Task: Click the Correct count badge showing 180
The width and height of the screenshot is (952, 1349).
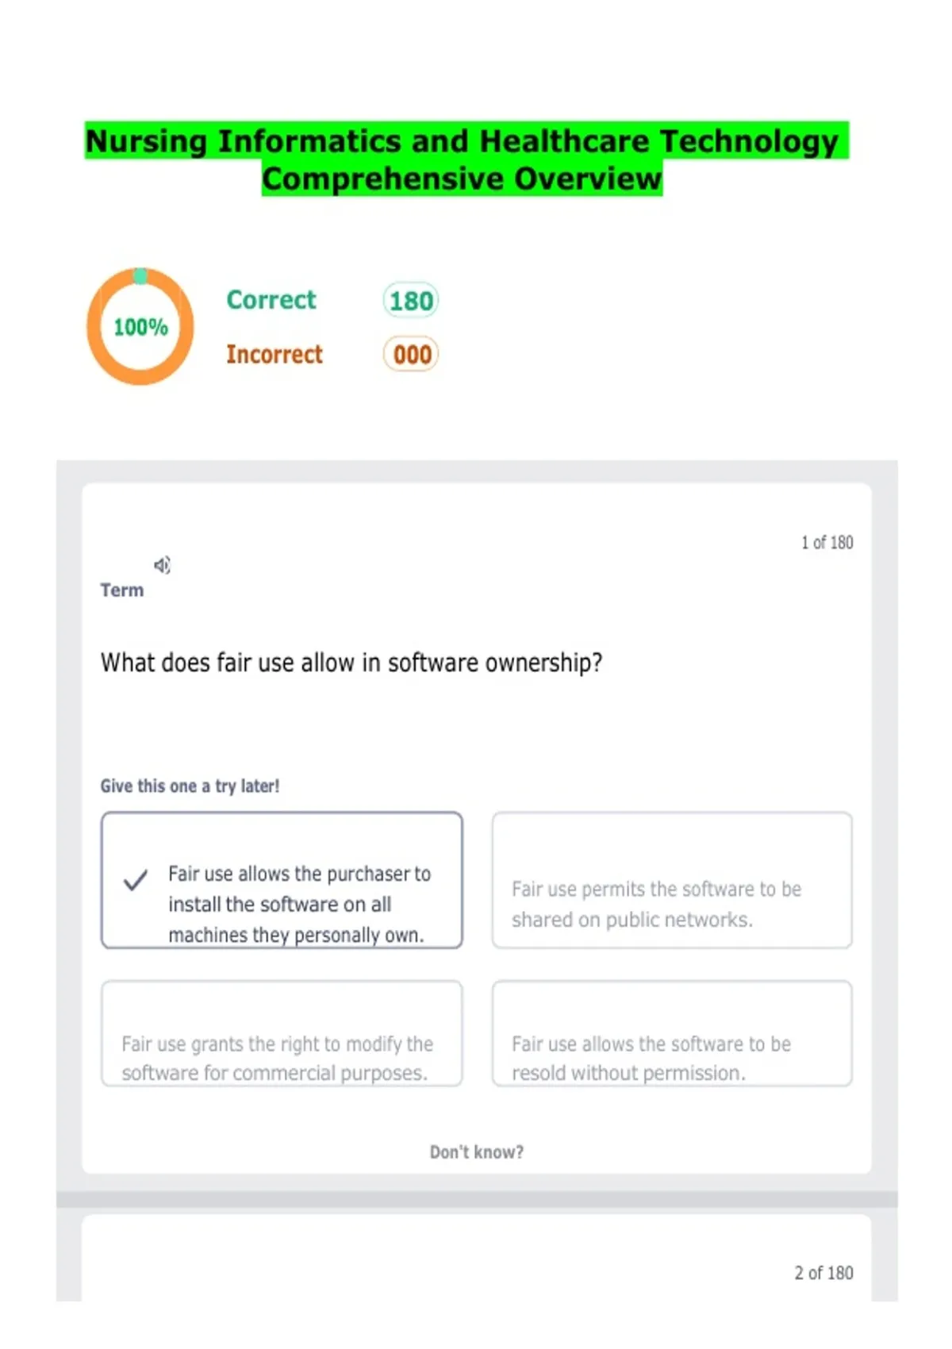Action: click(x=411, y=301)
